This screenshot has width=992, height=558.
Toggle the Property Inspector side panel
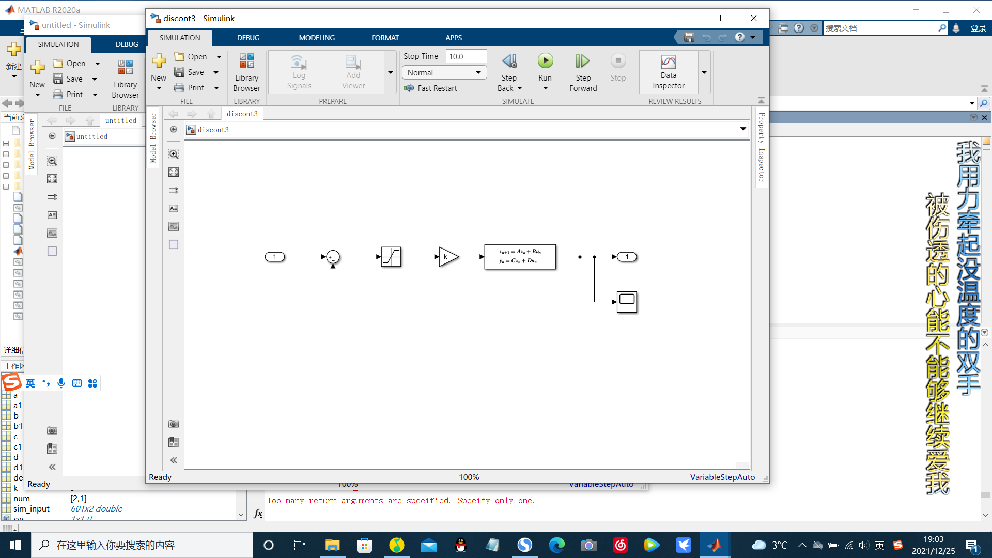click(x=762, y=148)
